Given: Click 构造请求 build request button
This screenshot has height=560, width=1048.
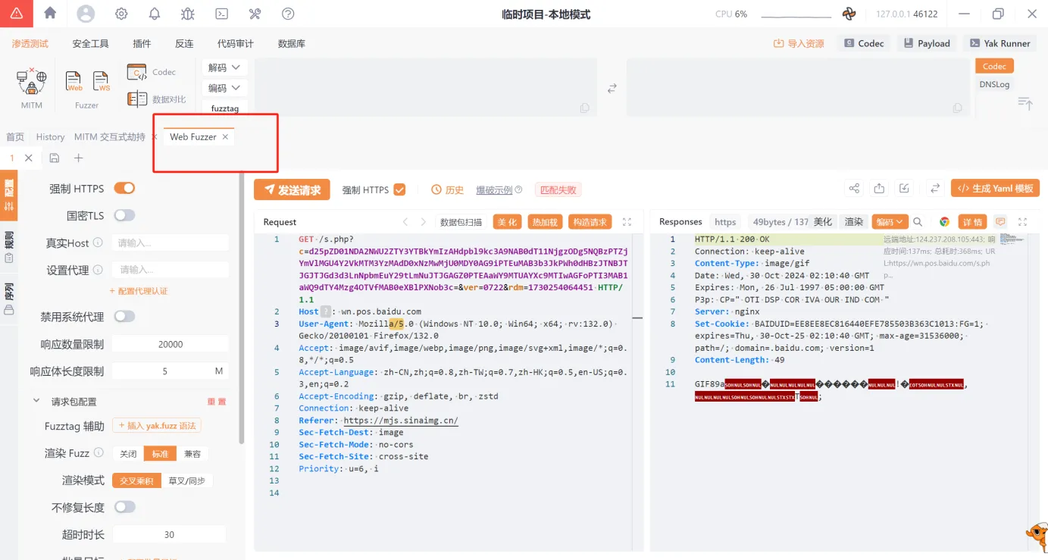Looking at the screenshot, I should [x=590, y=222].
